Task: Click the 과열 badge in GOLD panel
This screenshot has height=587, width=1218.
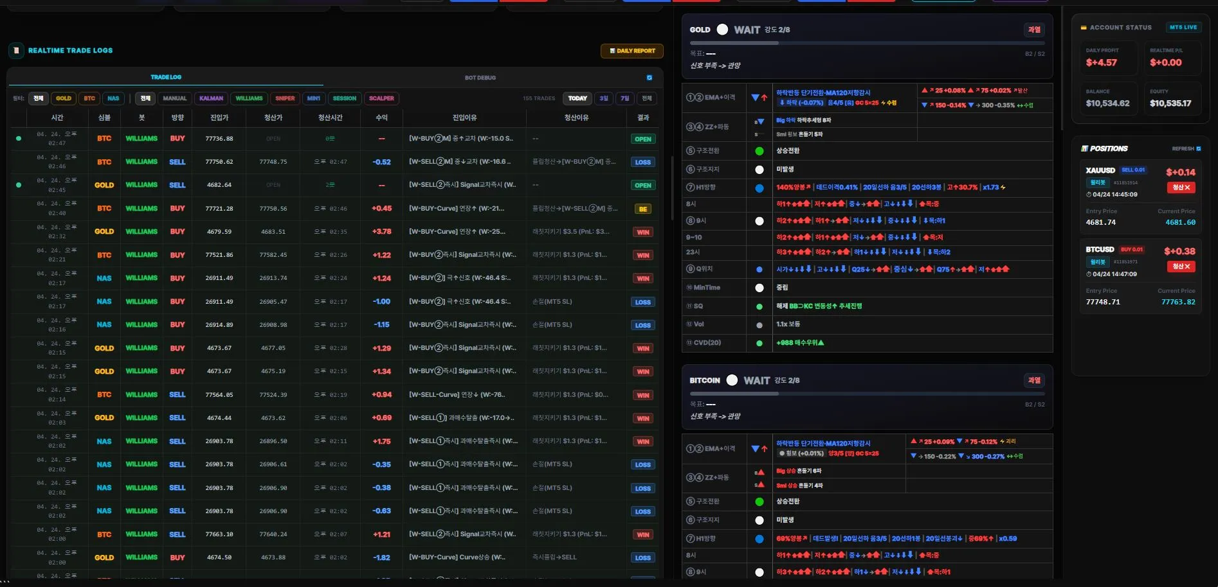Action: click(1034, 30)
